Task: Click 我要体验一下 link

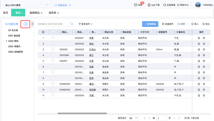Action: pyautogui.click(x=62, y=5)
